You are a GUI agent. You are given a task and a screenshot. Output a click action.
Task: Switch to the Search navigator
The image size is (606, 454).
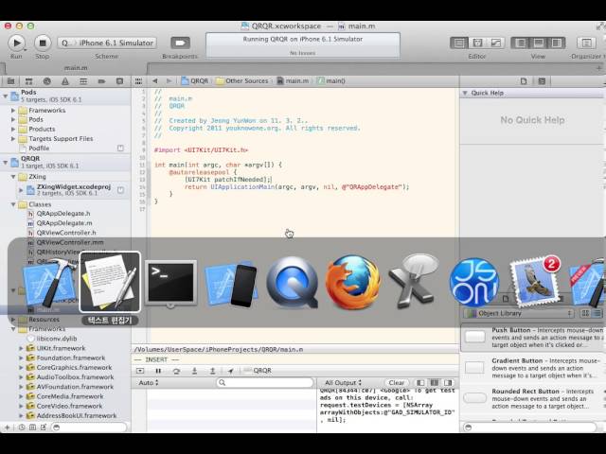tap(47, 81)
